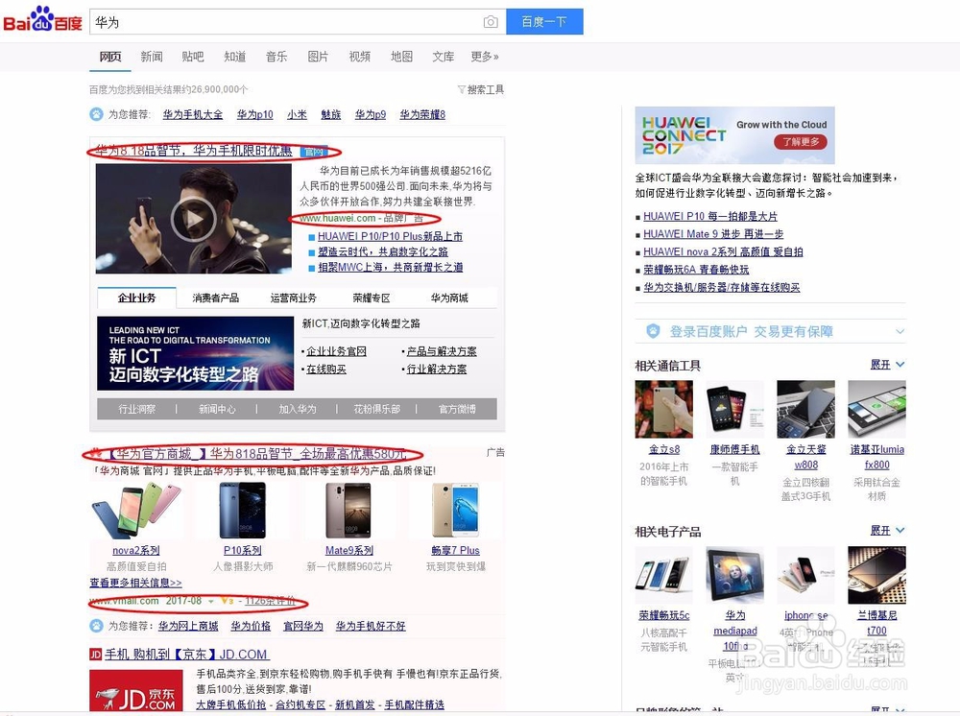Click 花粉俱乐部 in gray bar
Image resolution: width=960 pixels, height=716 pixels.
[376, 409]
